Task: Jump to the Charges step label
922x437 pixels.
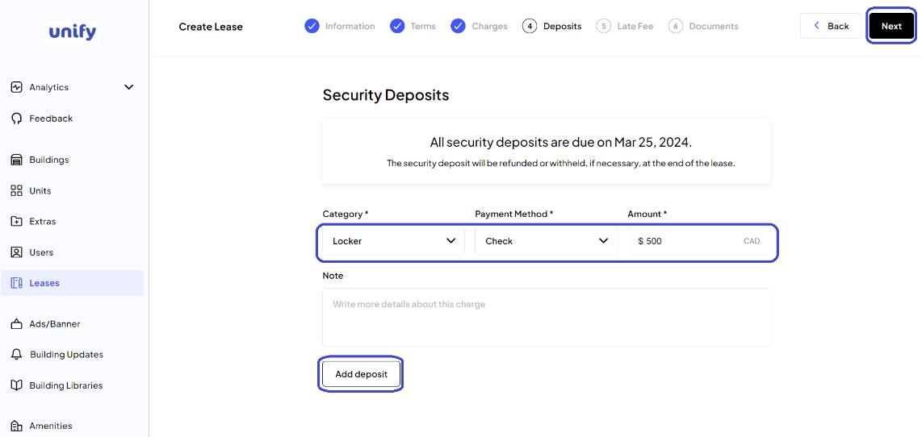Action: coord(489,27)
